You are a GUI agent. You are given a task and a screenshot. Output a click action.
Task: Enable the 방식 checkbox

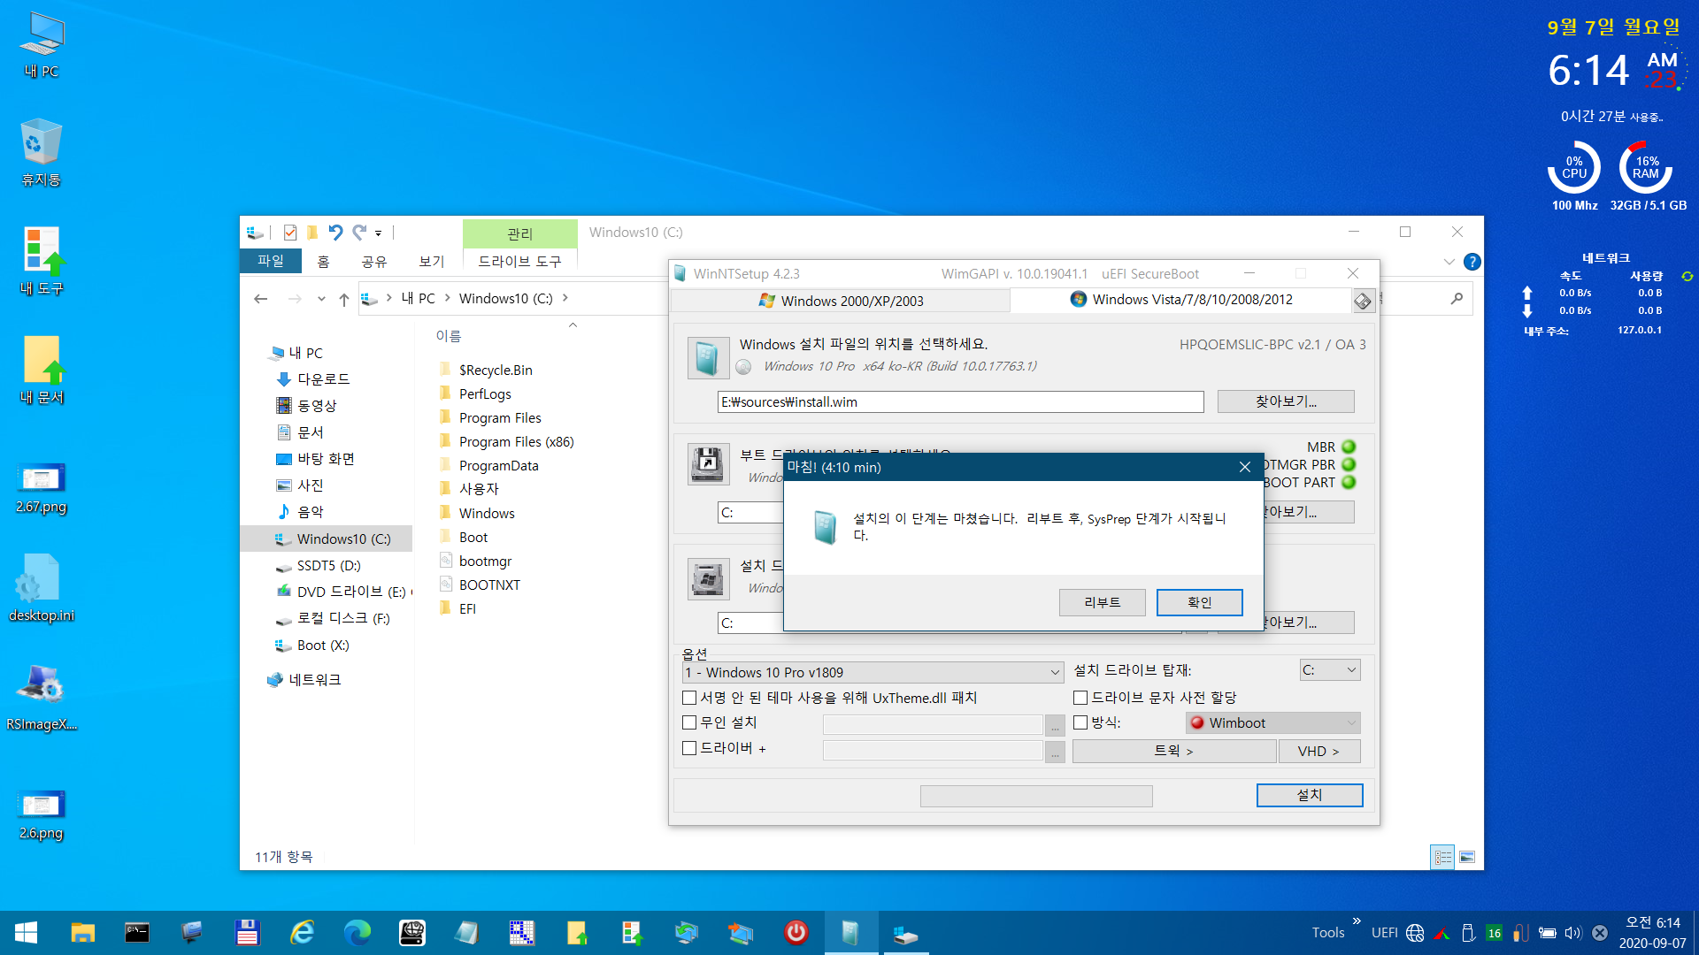pos(1080,722)
